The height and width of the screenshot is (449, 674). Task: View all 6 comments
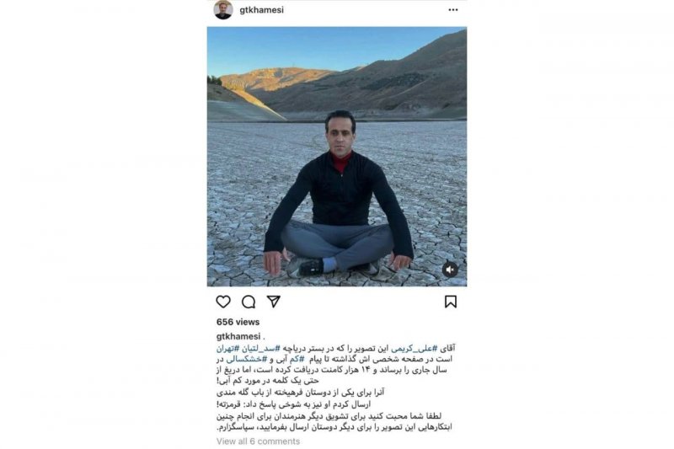[258, 441]
